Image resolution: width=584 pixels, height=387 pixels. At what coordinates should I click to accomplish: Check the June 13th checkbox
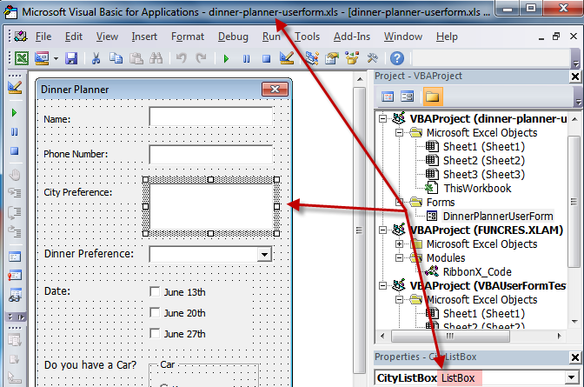click(x=155, y=292)
